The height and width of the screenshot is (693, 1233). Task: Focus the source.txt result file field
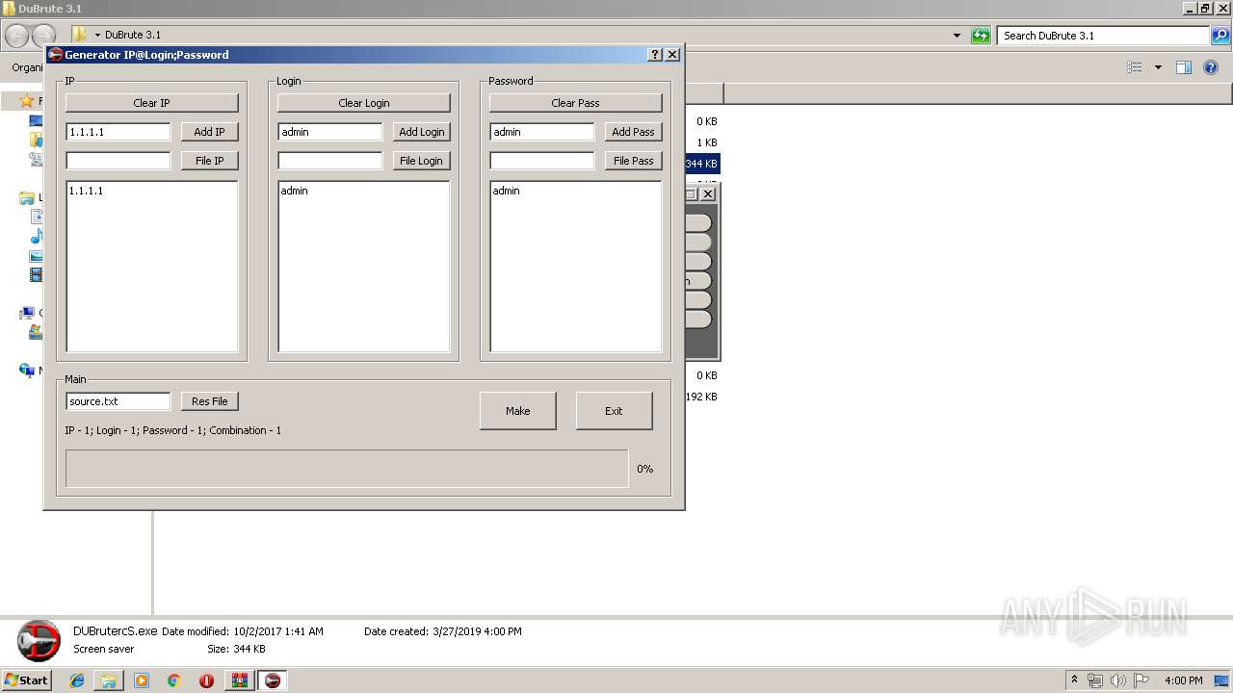click(118, 401)
